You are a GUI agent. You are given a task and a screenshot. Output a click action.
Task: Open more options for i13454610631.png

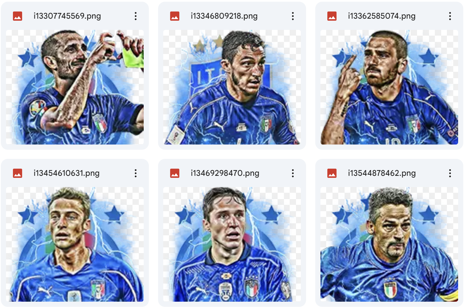tap(135, 173)
